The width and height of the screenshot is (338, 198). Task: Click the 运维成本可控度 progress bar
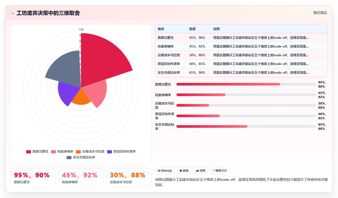coord(246,105)
